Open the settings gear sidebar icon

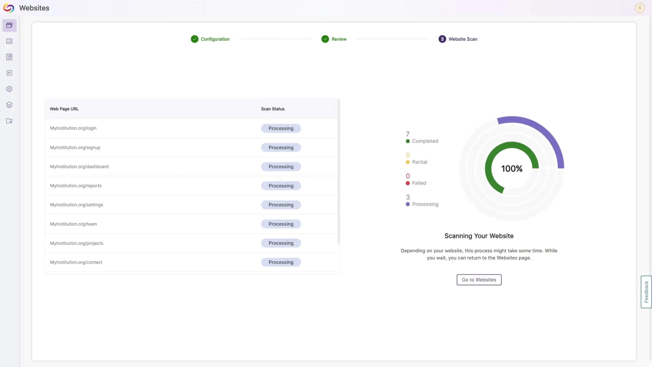pos(9,89)
